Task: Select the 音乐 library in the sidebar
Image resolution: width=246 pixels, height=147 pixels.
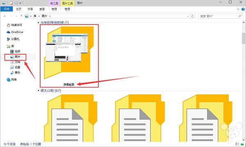Action: 15,73
